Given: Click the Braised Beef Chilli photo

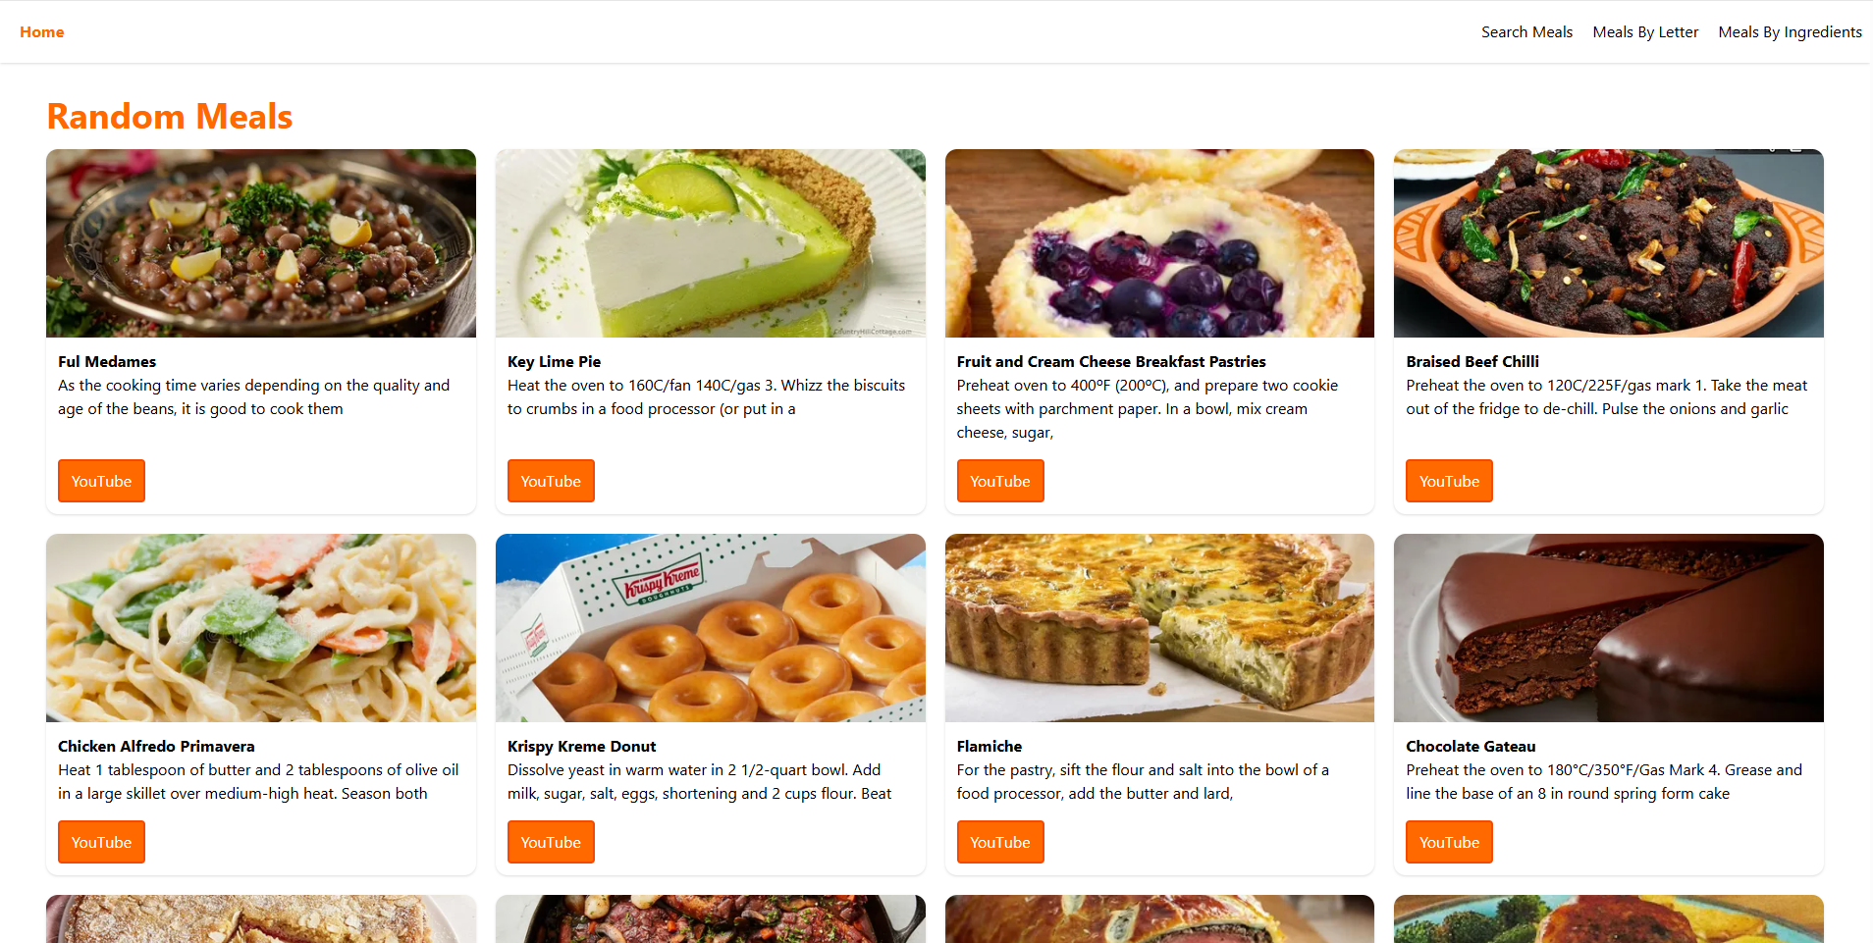Looking at the screenshot, I should pyautogui.click(x=1608, y=242).
